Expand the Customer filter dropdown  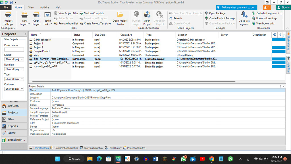coord(14,89)
